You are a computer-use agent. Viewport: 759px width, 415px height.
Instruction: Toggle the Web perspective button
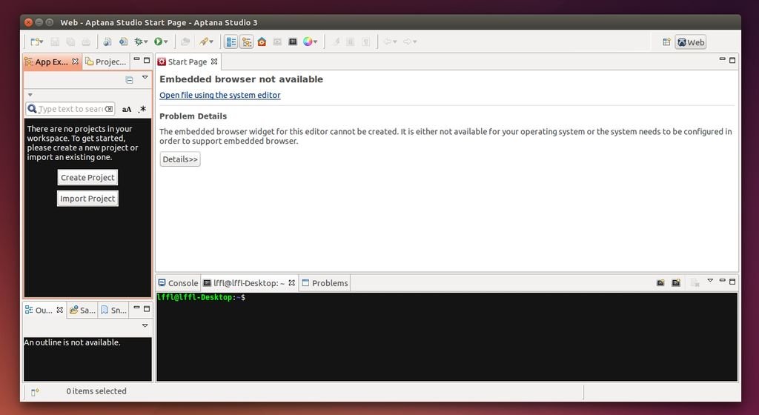pyautogui.click(x=690, y=42)
